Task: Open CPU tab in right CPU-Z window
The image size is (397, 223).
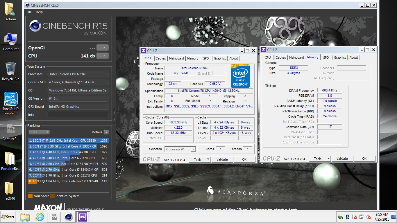Action: click(268, 57)
